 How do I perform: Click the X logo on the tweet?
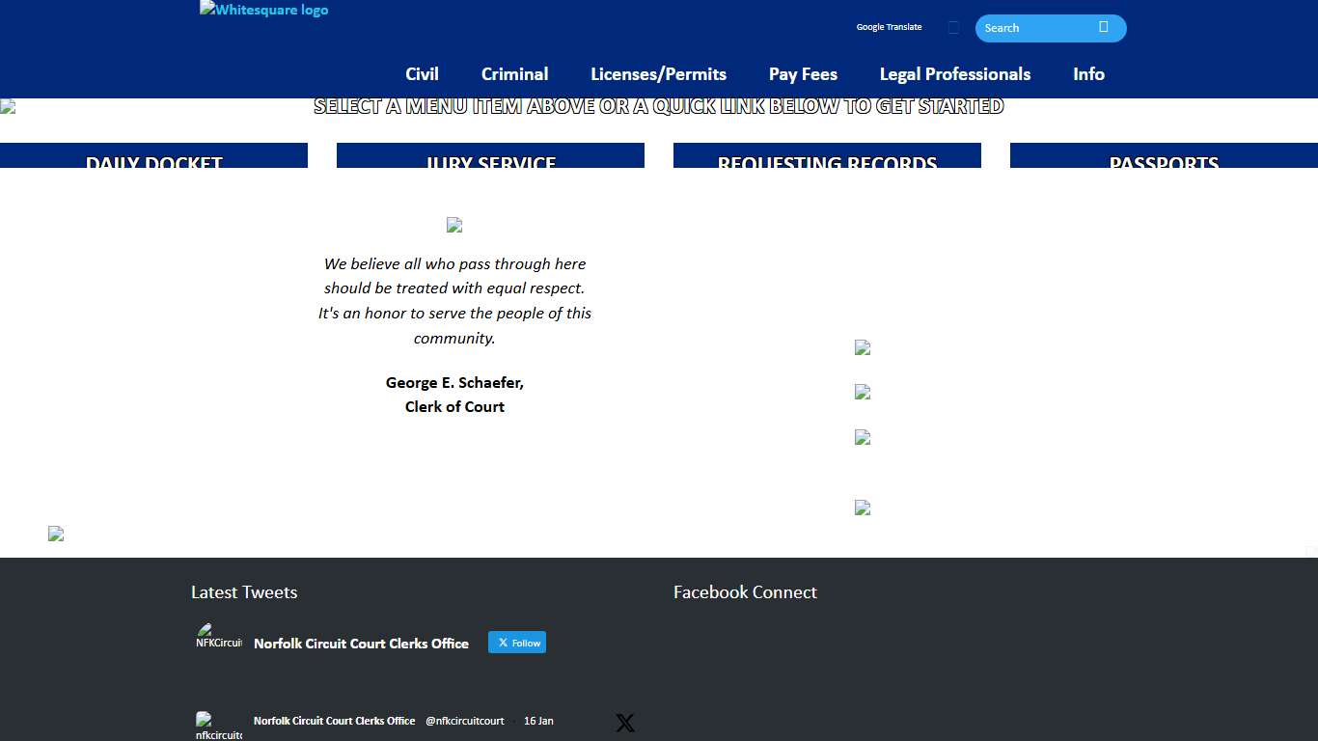(625, 723)
